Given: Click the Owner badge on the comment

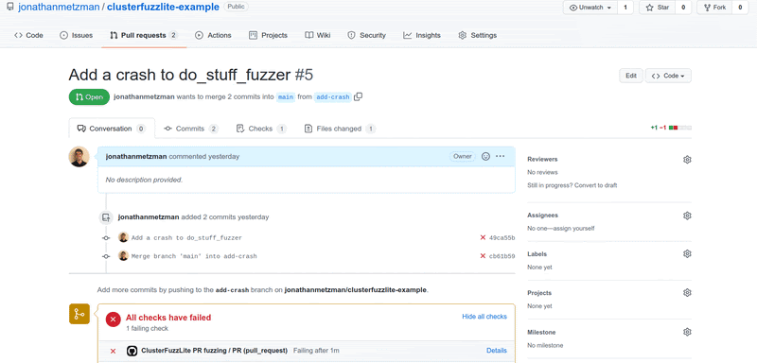Looking at the screenshot, I should tap(463, 156).
